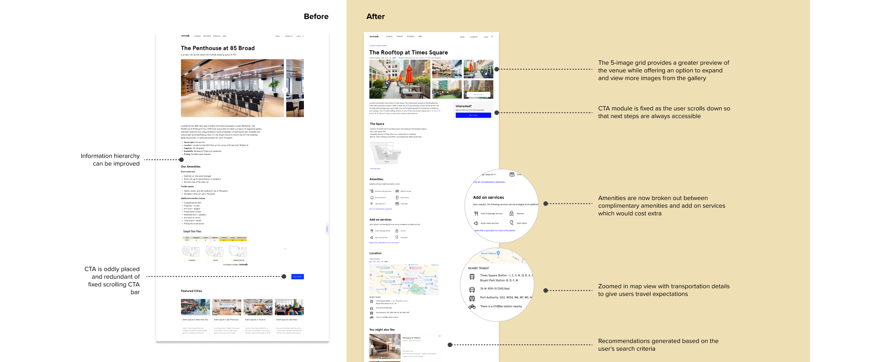Viewport: 889px width, 362px height.
Task: Click Event spaces in San Francisco card
Action: (x=227, y=317)
